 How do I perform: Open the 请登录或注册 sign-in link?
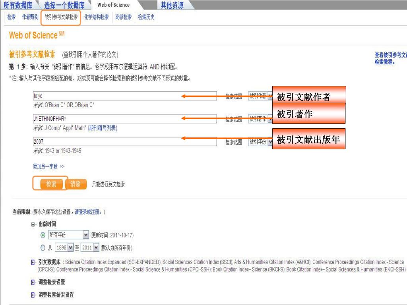click(x=88, y=212)
